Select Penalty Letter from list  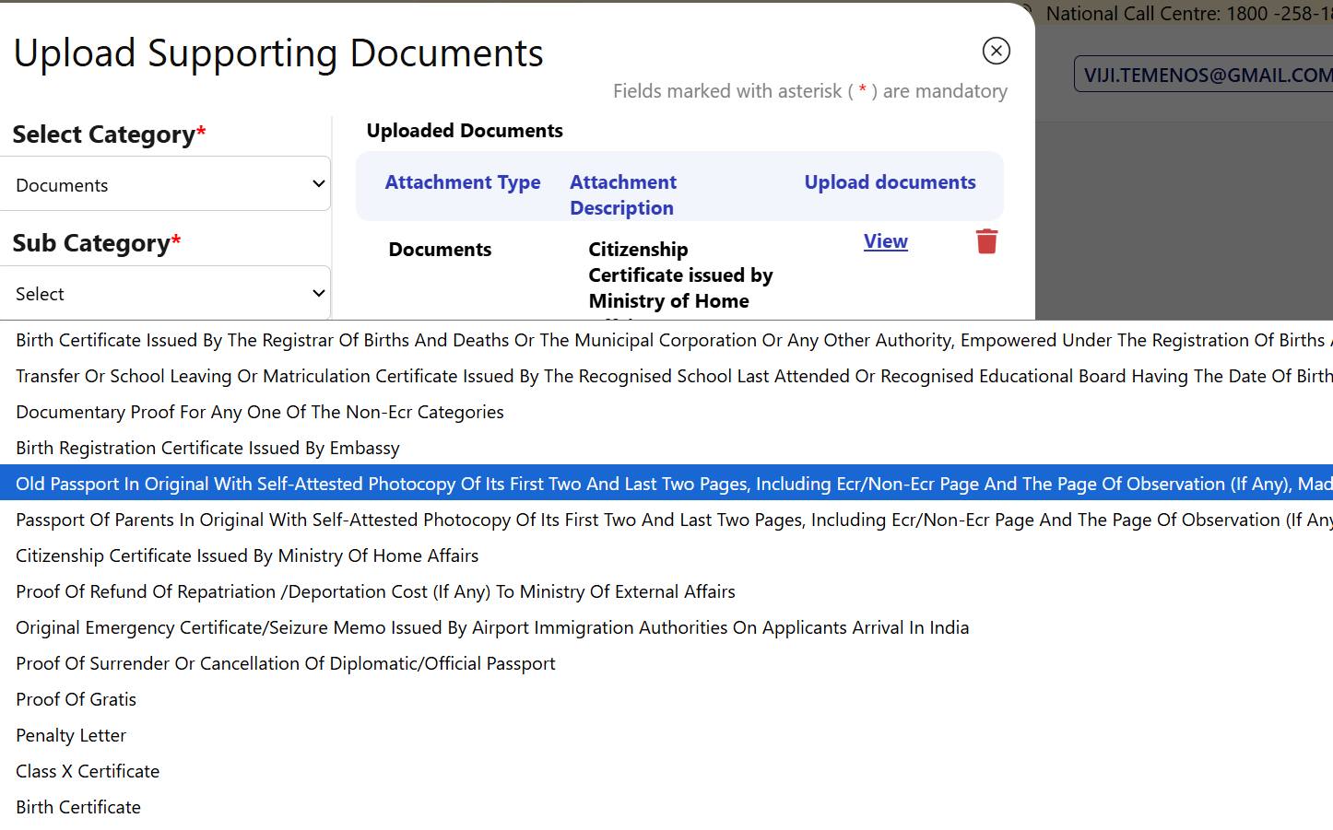(x=666, y=735)
